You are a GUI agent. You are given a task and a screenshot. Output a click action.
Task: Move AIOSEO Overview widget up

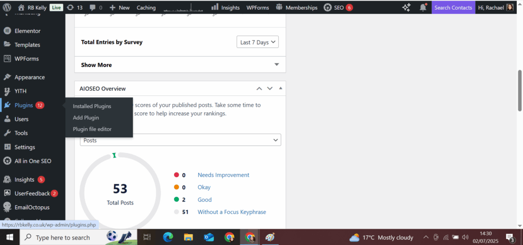point(259,88)
